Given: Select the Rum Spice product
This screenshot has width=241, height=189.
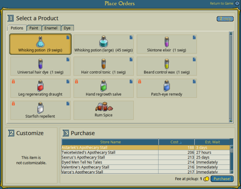Looking at the screenshot, I should [x=103, y=110].
